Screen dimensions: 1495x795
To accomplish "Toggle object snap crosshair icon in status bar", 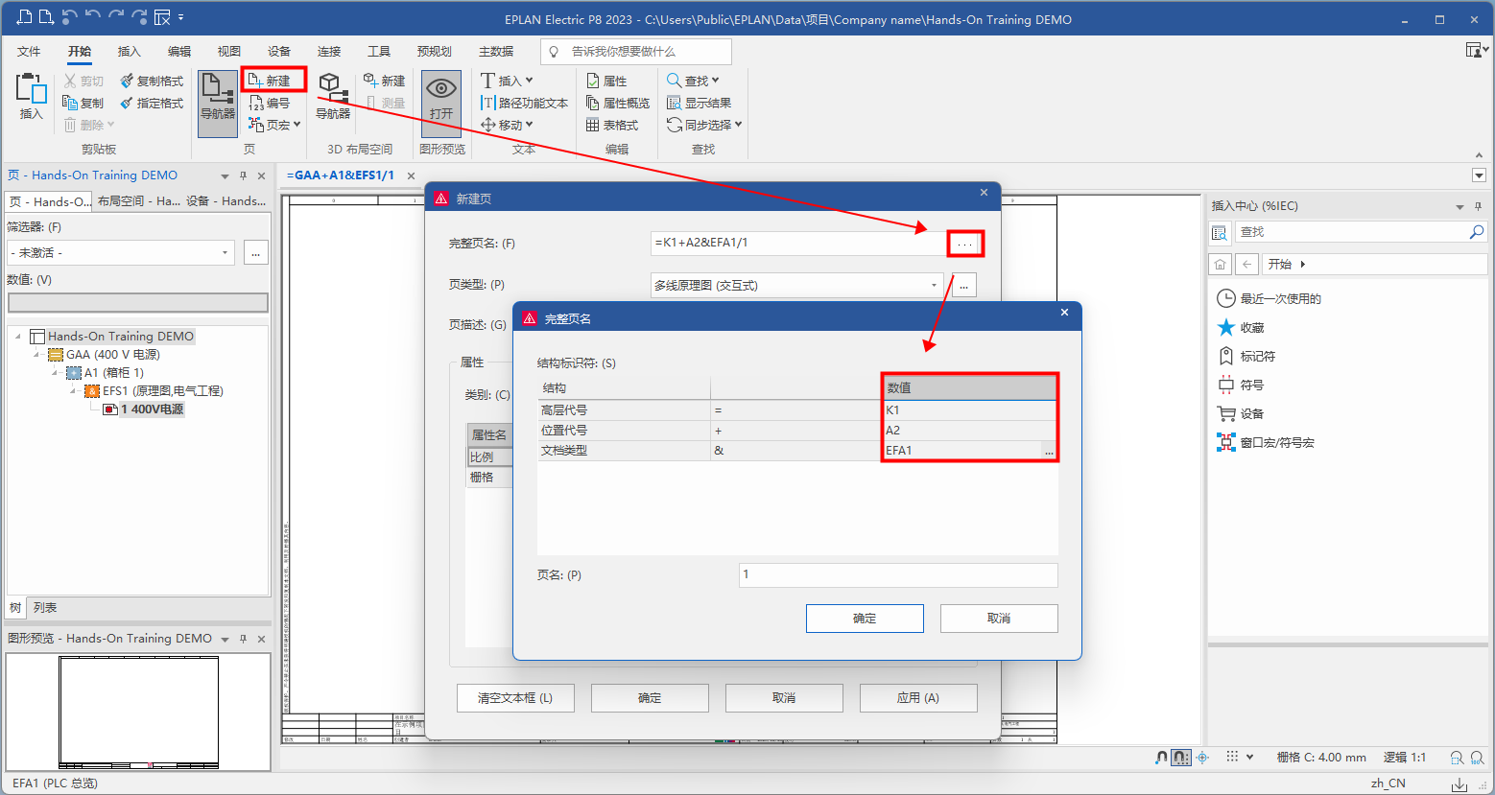I will tap(1202, 757).
